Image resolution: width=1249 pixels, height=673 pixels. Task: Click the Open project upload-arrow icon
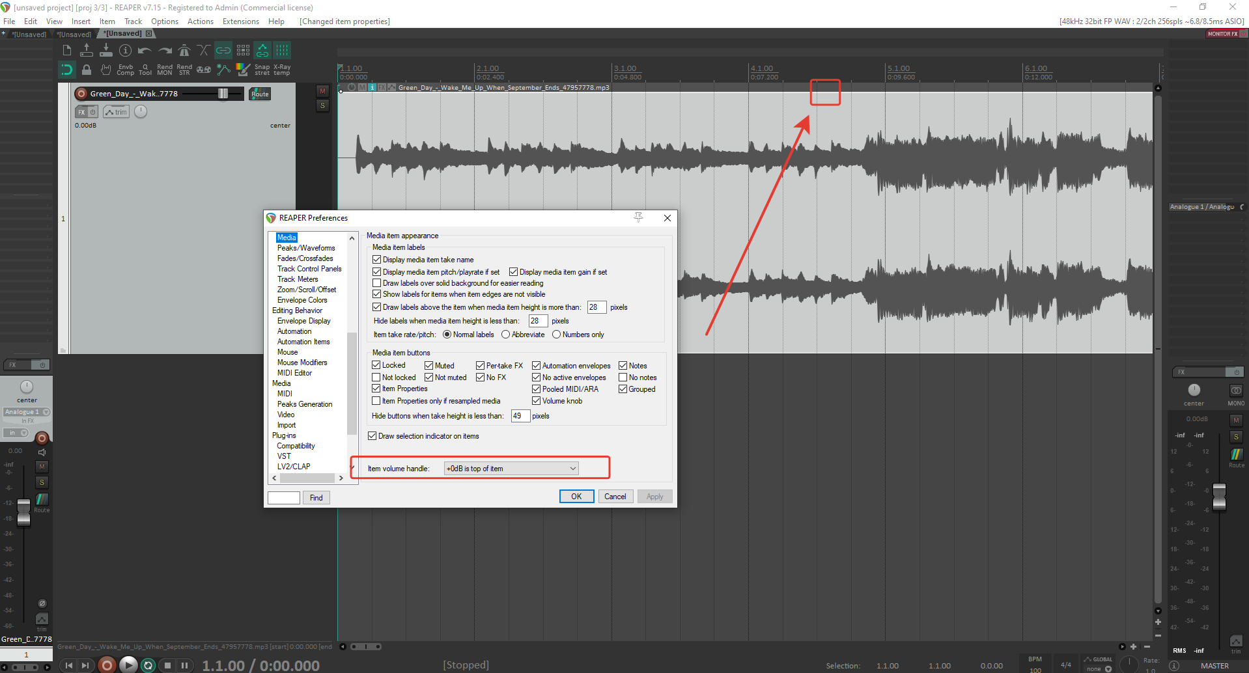[x=87, y=50]
